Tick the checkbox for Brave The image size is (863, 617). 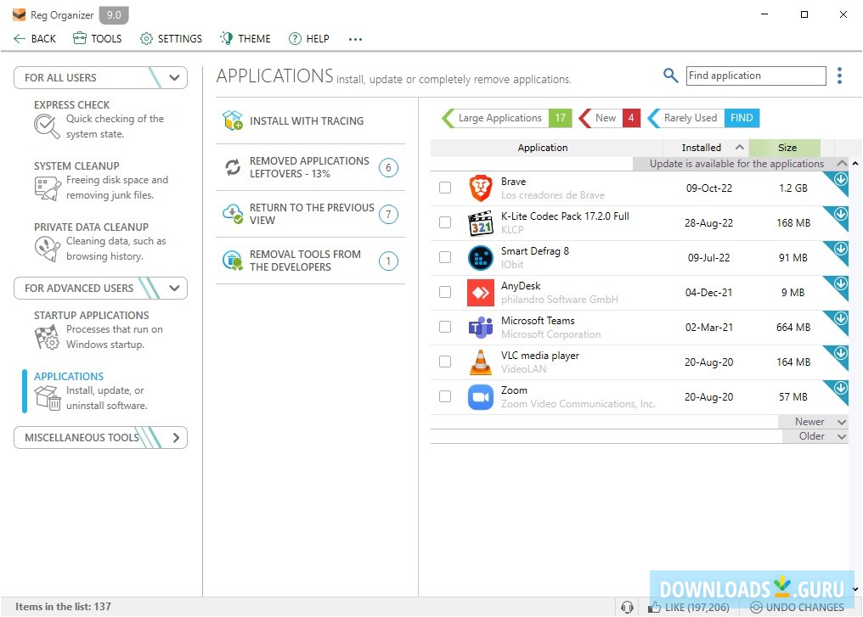tap(445, 188)
